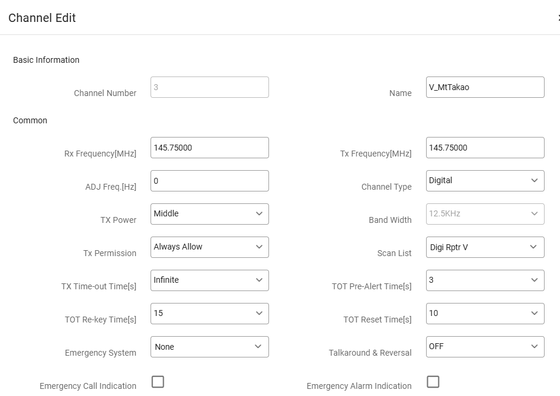Open the TOT Re-key Time dropdown

pos(209,314)
